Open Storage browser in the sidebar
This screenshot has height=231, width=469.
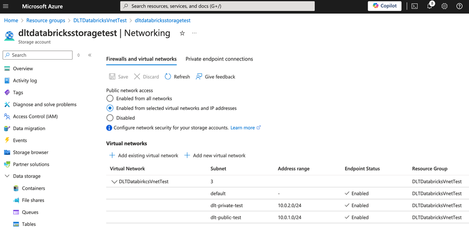point(31,152)
